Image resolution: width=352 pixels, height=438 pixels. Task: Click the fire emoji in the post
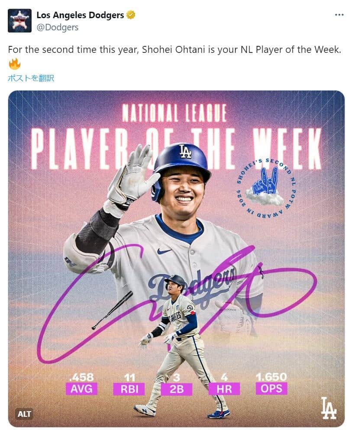pos(15,65)
